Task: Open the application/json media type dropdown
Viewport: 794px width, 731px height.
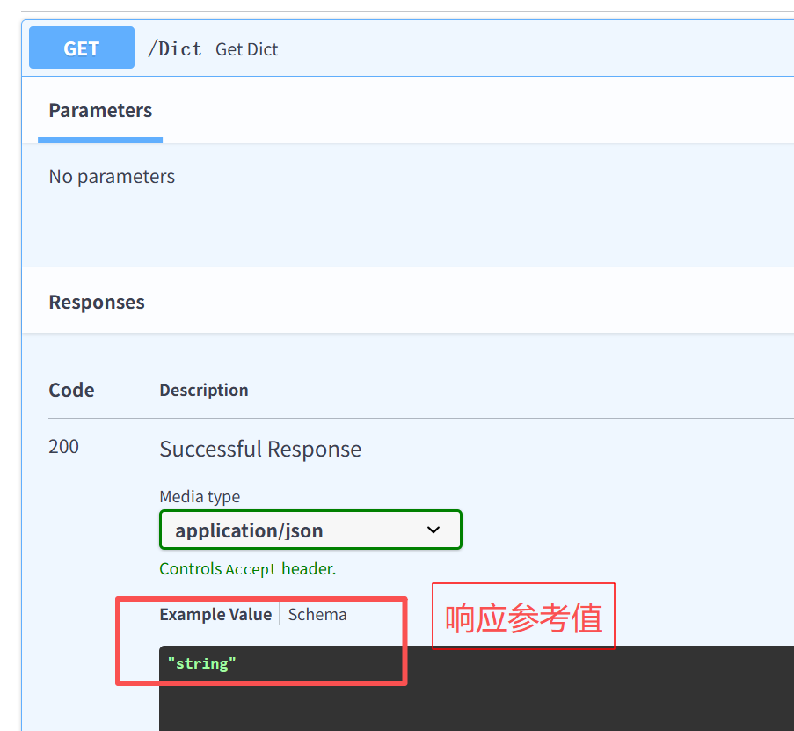Action: coord(310,530)
